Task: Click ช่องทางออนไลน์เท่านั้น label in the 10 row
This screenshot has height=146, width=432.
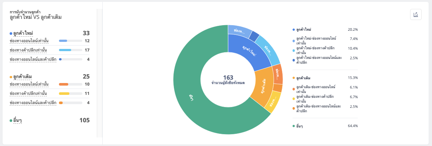Action: click(x=29, y=84)
